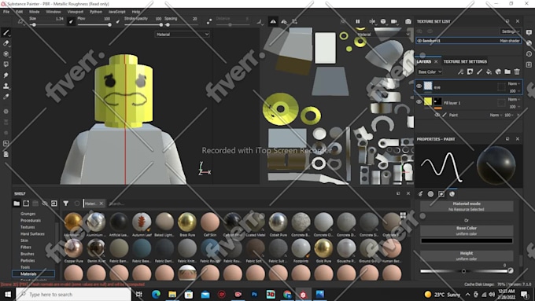This screenshot has width=535, height=301.
Task: Click the Shelf import resources icon
Action: [54, 204]
